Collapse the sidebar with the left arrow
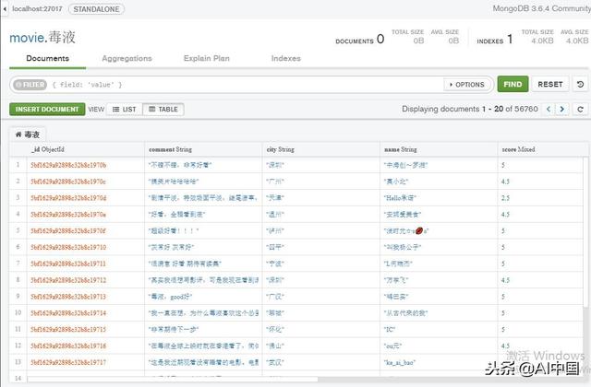This screenshot has height=387, width=591. tap(5, 8)
